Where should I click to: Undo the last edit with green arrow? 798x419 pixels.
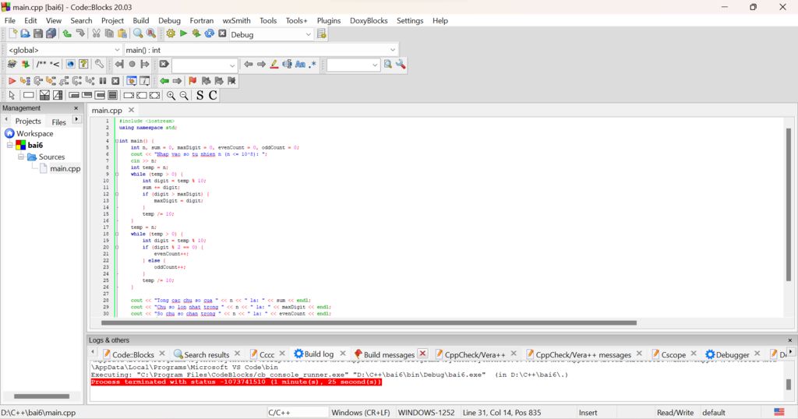pos(67,33)
